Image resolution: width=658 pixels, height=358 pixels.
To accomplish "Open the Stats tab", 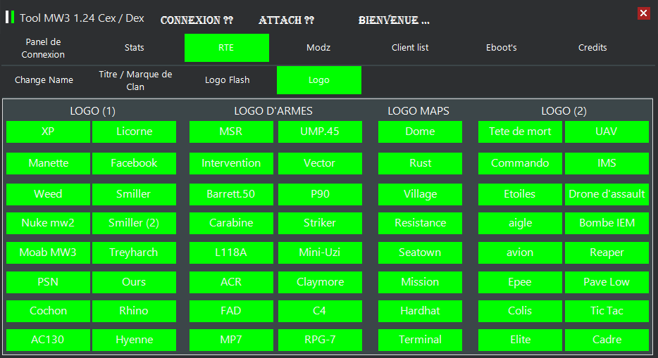I will tap(134, 48).
